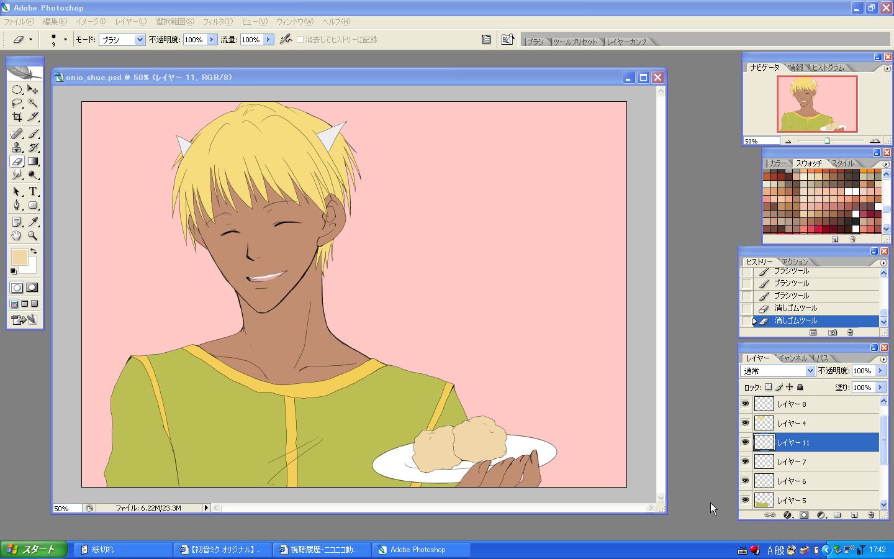Open the Layers panel flyout menu
Viewport: 894px width, 559px height.
click(883, 359)
